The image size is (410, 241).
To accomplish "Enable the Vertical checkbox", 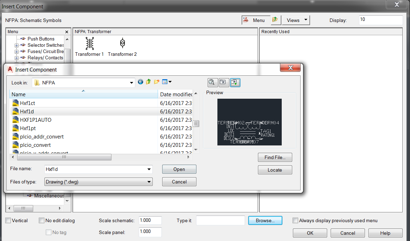I will point(8,220).
